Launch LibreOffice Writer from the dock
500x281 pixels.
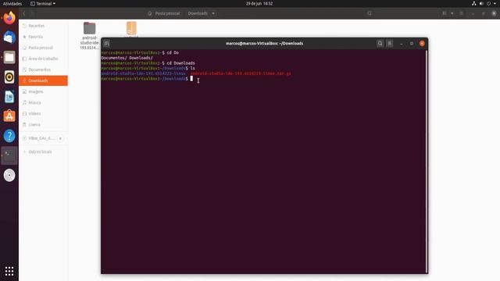[x=9, y=97]
